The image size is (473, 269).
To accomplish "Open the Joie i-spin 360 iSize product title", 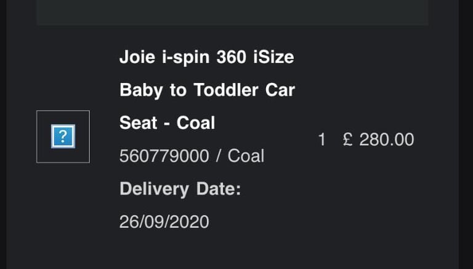I will pos(206,58).
